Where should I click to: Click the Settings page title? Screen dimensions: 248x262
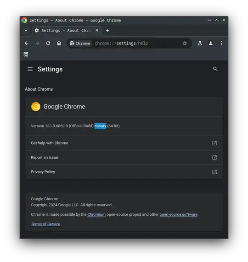50,69
